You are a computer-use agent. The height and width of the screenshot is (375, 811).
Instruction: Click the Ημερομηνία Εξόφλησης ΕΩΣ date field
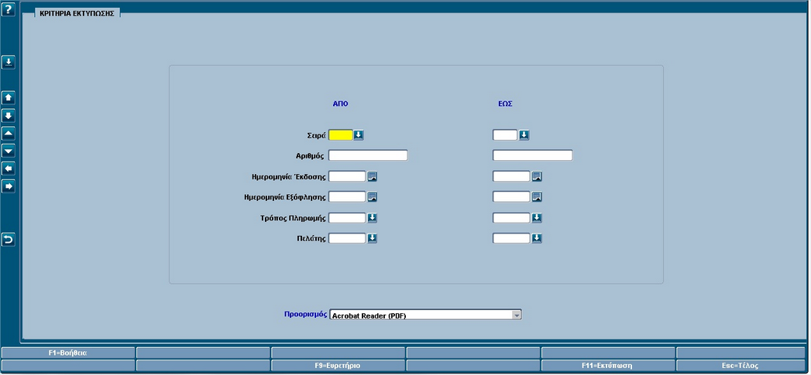(x=512, y=197)
